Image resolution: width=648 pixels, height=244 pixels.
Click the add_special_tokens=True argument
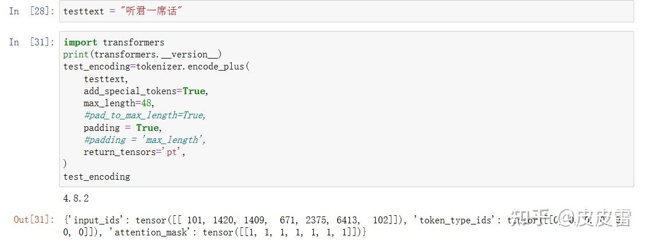click(x=146, y=91)
